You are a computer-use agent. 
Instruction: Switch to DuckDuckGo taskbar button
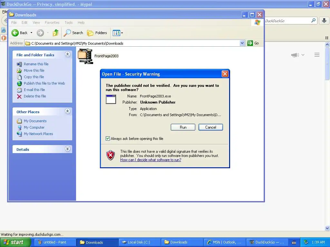tap(267, 242)
